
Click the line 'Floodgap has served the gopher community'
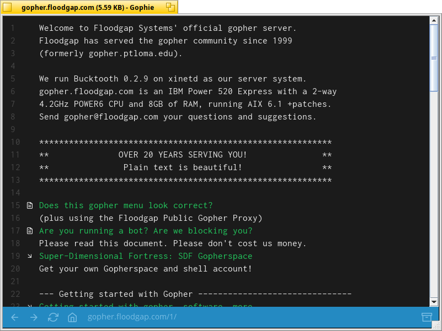[166, 41]
